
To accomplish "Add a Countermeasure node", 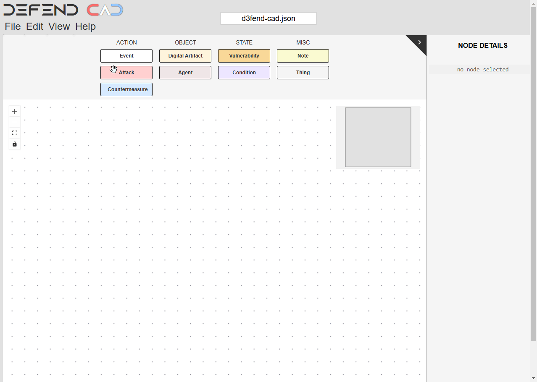I will [126, 89].
